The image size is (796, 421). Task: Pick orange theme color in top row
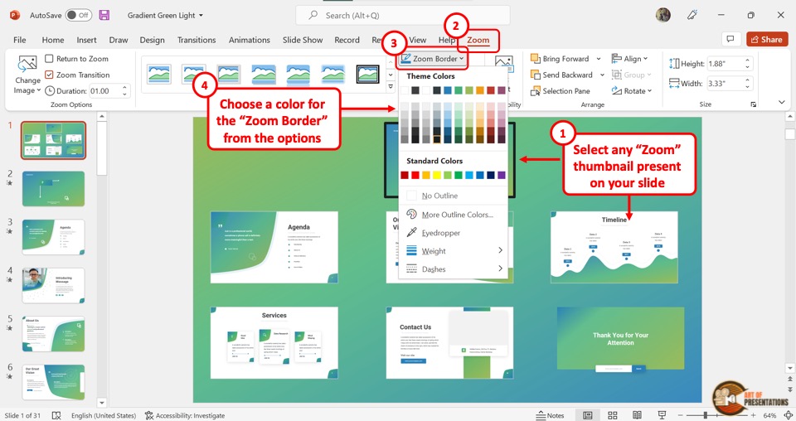click(x=480, y=90)
